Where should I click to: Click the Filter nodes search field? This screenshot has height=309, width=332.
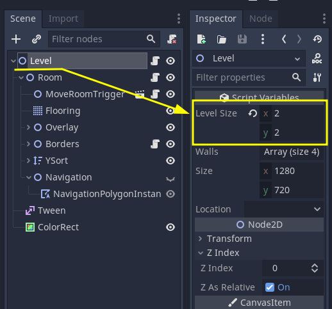click(x=104, y=39)
